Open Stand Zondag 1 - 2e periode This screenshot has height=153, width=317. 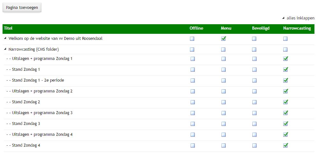click(38, 80)
